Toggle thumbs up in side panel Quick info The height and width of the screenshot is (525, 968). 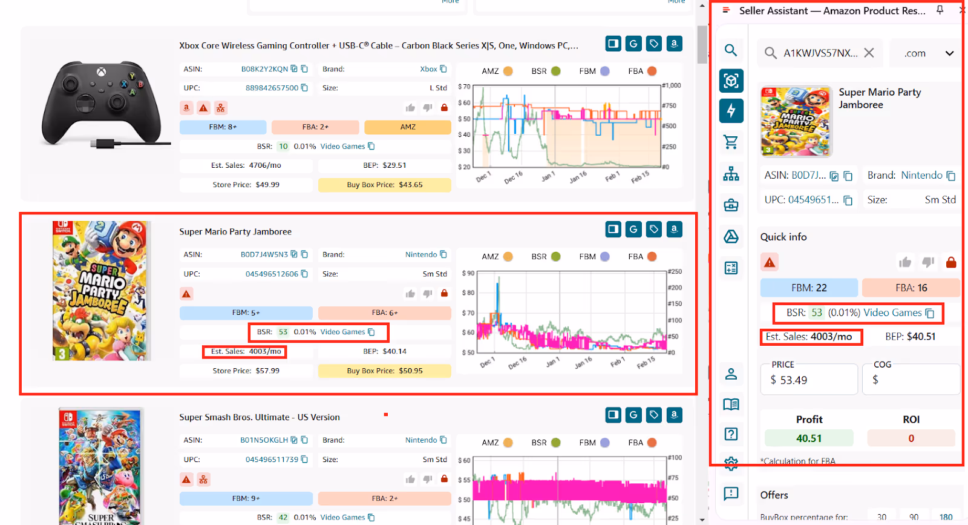coord(905,262)
